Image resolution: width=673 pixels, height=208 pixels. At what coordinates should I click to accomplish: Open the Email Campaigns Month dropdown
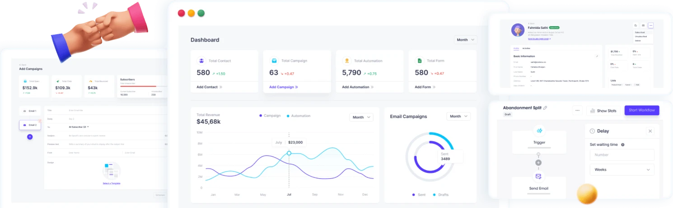tap(458, 116)
